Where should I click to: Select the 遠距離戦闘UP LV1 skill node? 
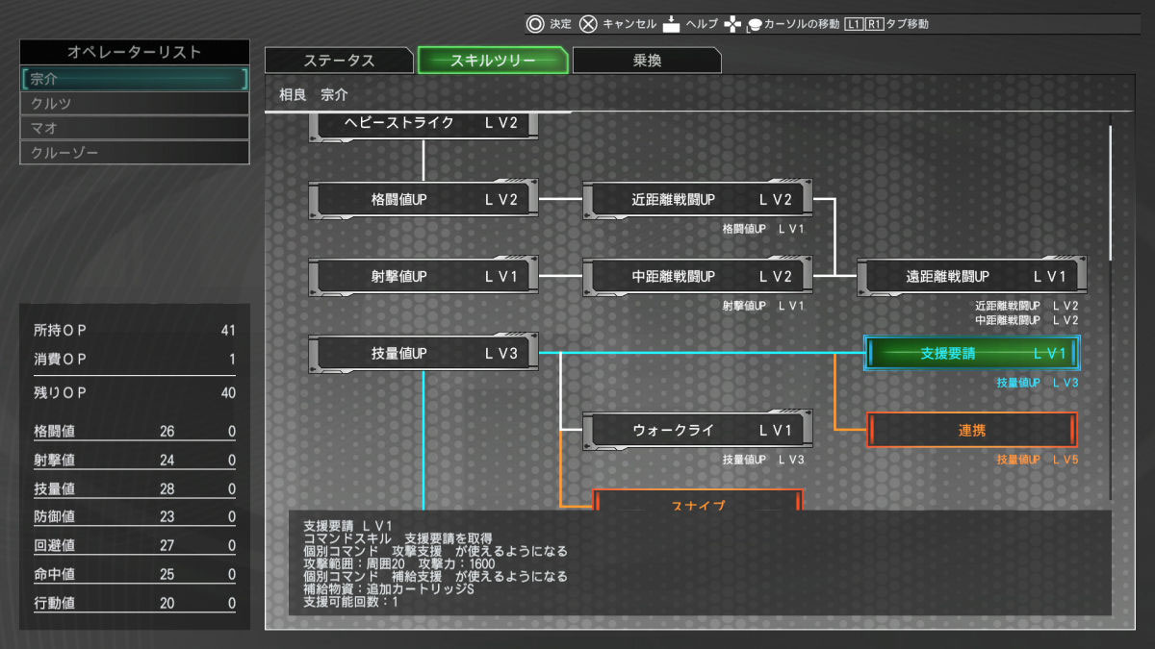[x=972, y=276]
